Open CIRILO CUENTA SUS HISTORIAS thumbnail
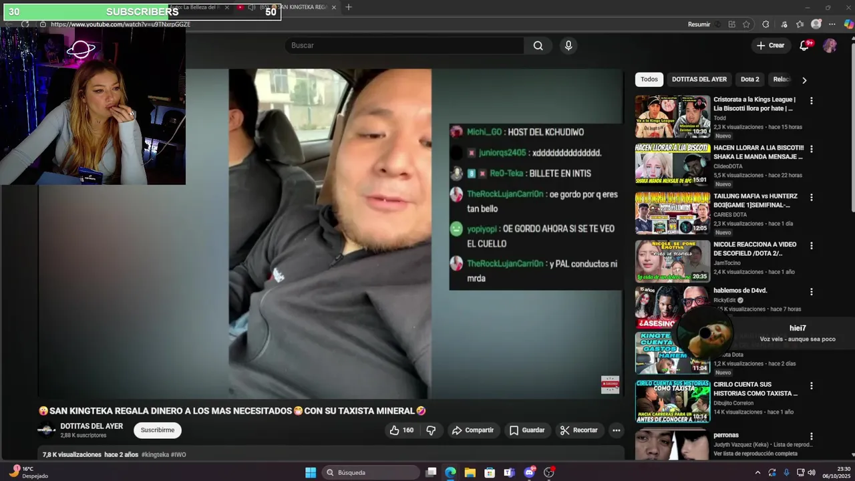The width and height of the screenshot is (855, 481). click(x=672, y=402)
